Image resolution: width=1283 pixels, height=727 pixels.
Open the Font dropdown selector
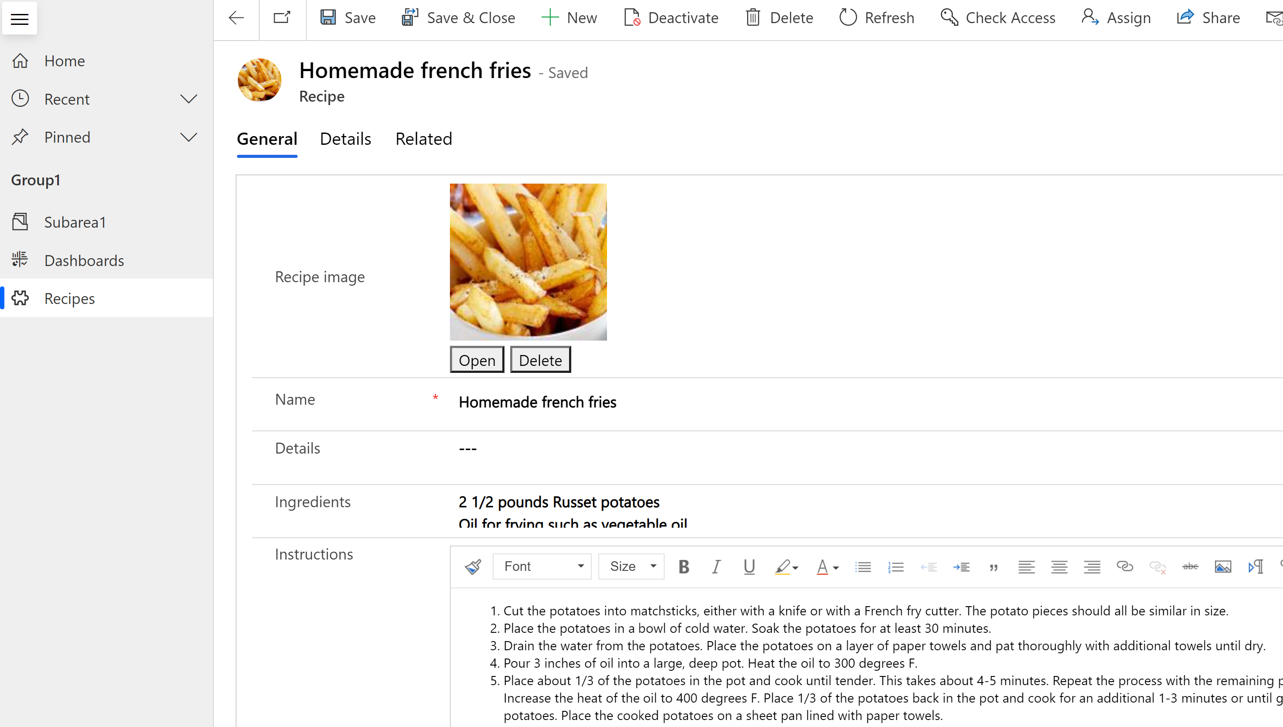click(542, 566)
